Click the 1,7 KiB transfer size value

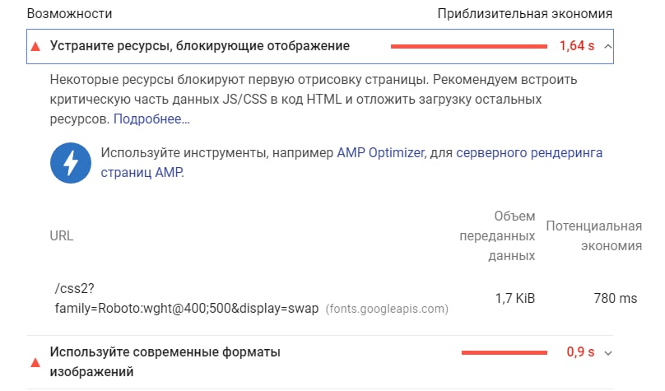click(515, 298)
